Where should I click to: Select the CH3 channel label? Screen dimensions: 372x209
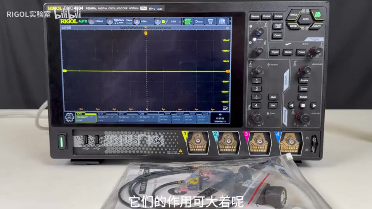coord(121,114)
